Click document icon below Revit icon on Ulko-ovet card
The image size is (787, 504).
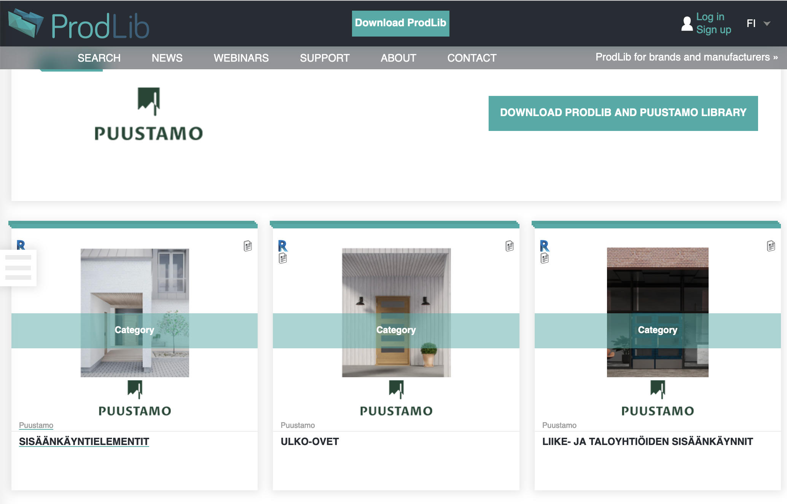[283, 259]
